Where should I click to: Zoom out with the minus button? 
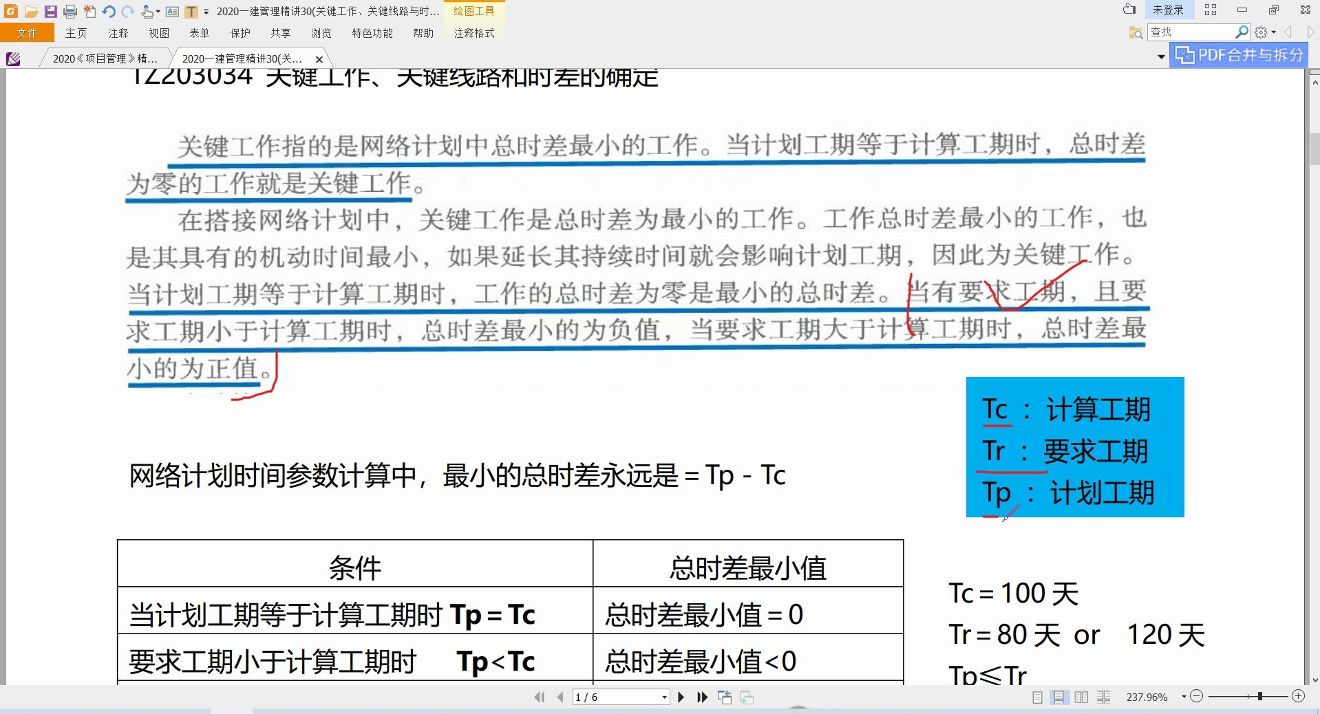[1196, 697]
